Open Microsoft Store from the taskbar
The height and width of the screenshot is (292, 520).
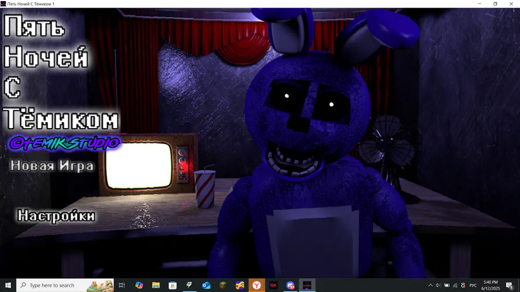tap(173, 285)
